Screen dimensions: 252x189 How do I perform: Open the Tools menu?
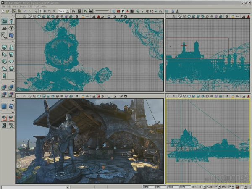click(x=37, y=6)
